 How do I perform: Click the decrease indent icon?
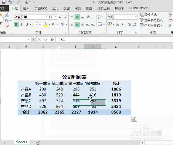point(88,24)
